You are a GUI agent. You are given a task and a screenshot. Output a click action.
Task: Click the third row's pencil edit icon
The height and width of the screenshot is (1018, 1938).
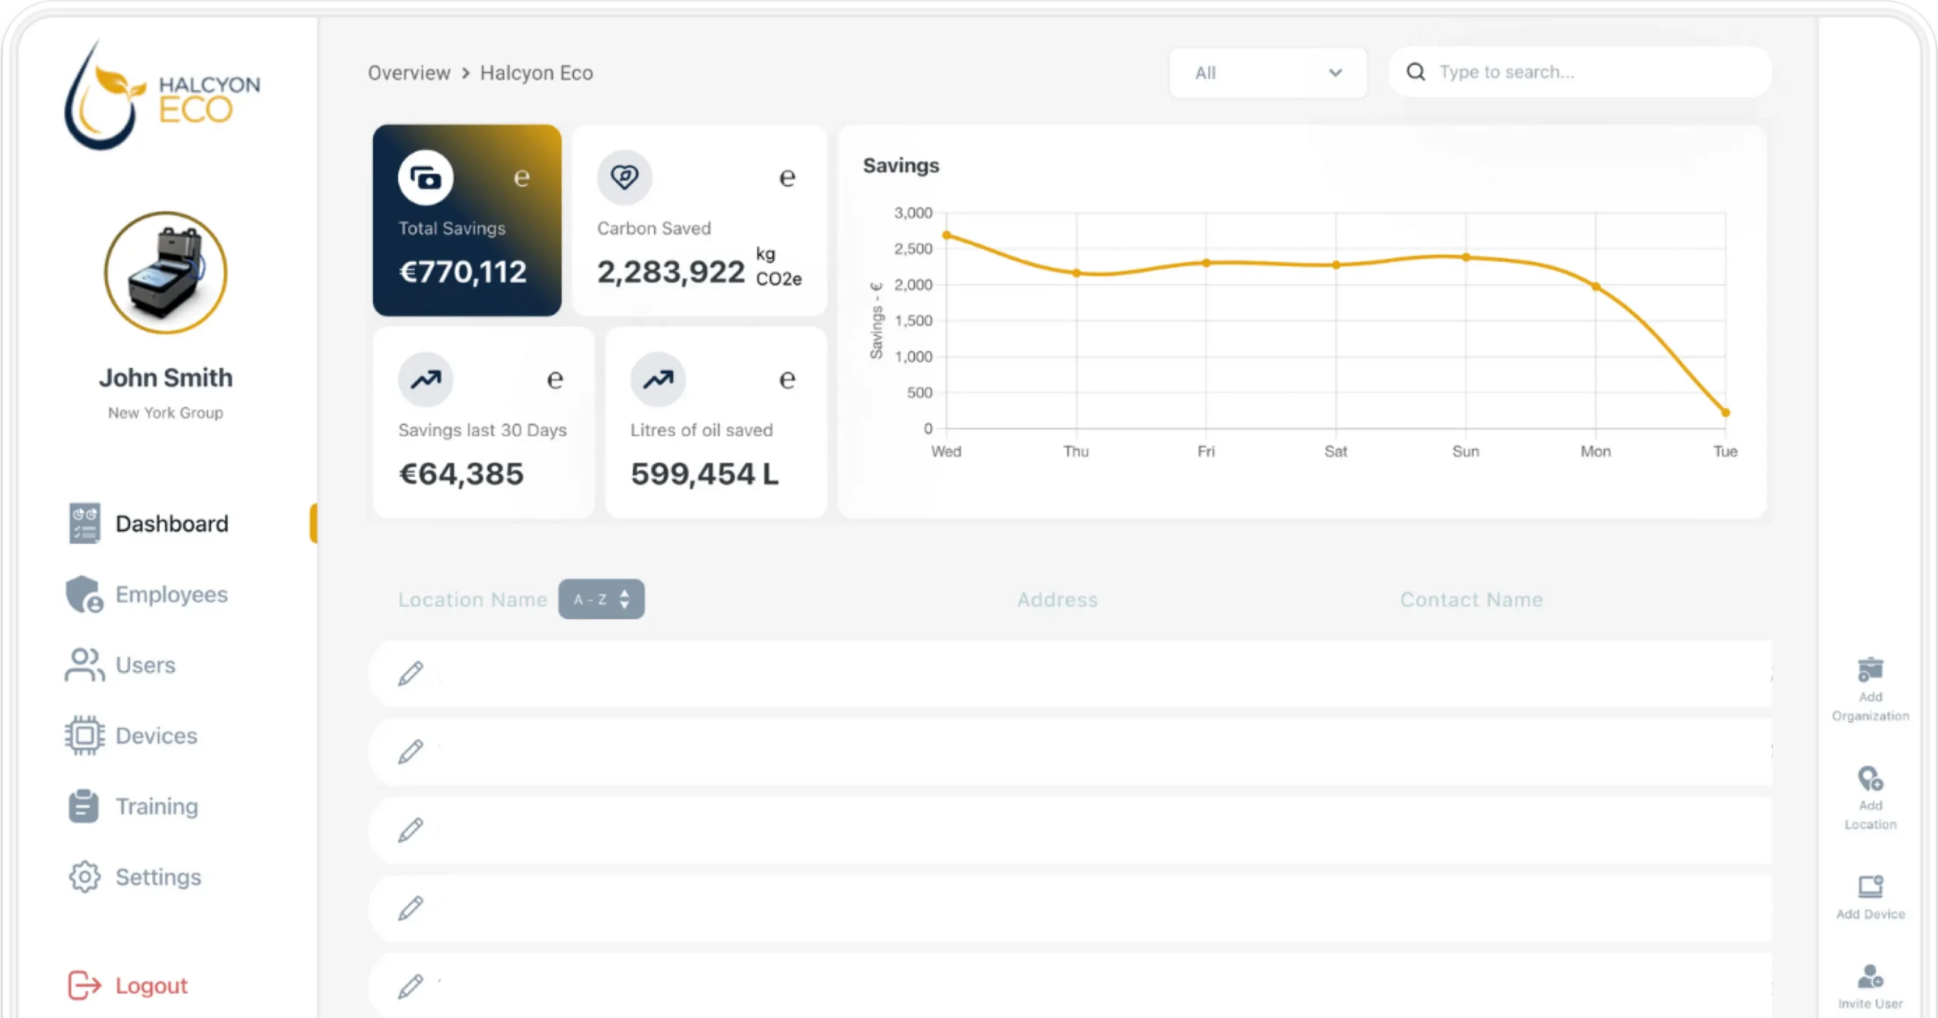[410, 830]
